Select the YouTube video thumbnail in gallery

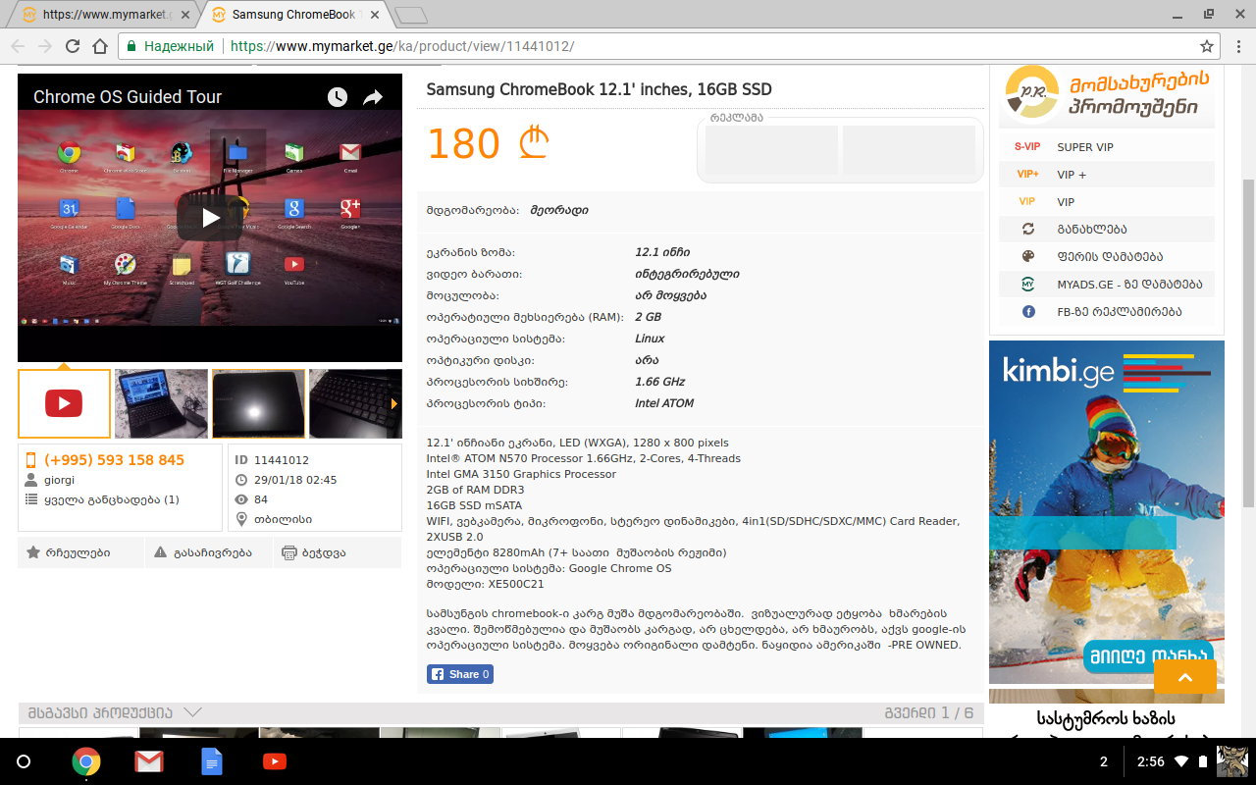coord(64,403)
